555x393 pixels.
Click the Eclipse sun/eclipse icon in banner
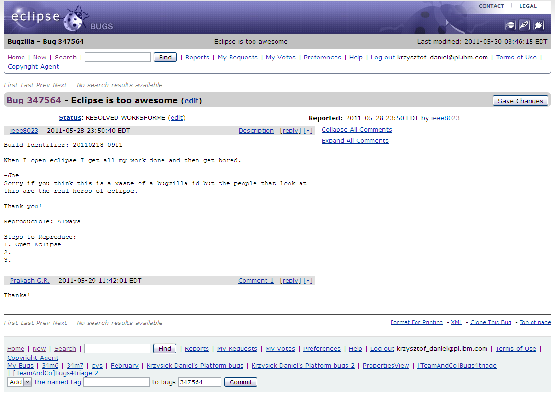(510, 25)
